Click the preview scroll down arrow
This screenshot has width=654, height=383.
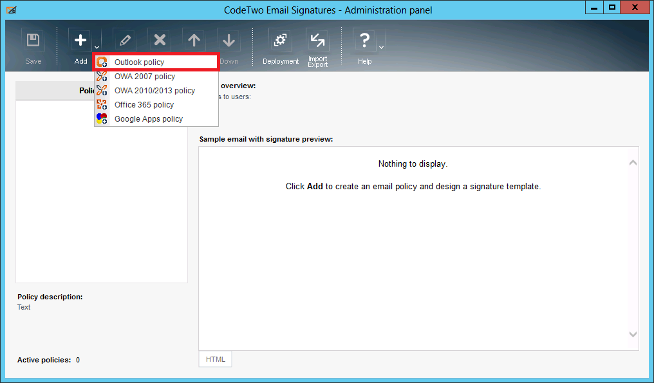[633, 334]
